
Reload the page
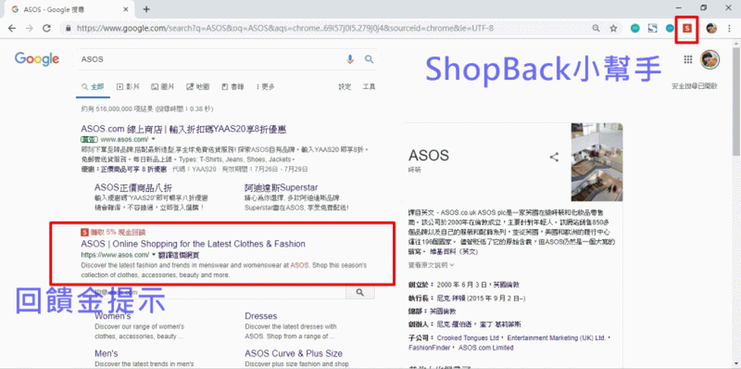(x=47, y=28)
